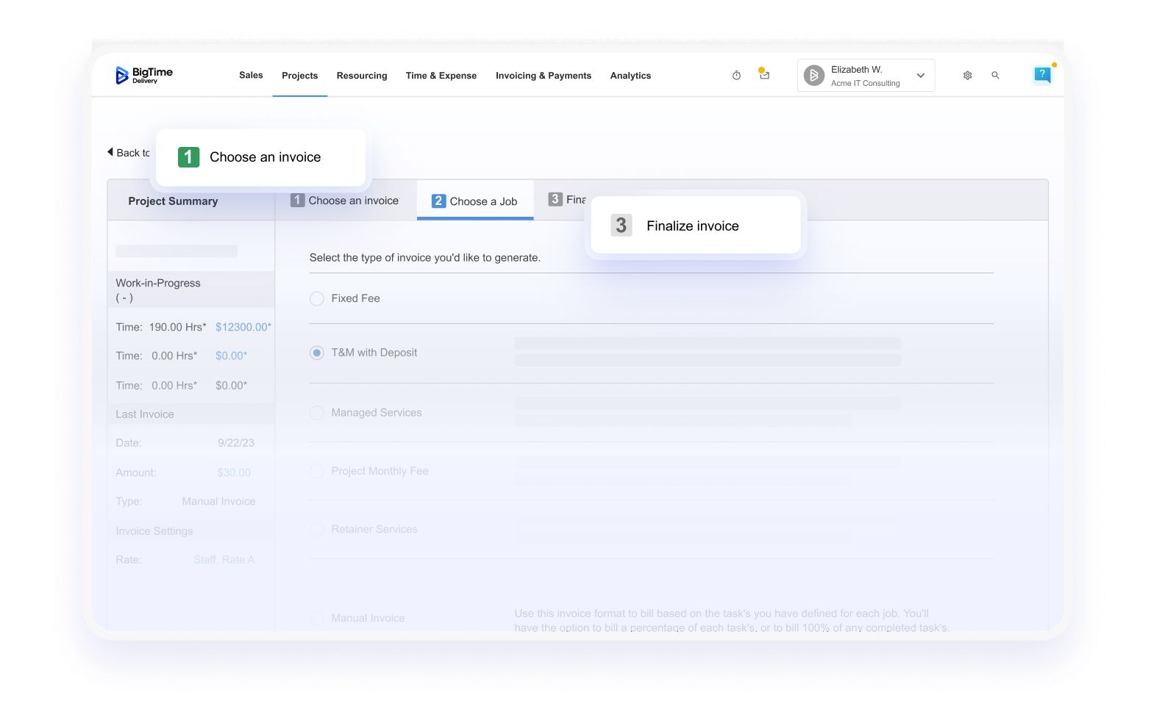Open the timer stopwatch icon
The image size is (1154, 709).
(x=736, y=76)
